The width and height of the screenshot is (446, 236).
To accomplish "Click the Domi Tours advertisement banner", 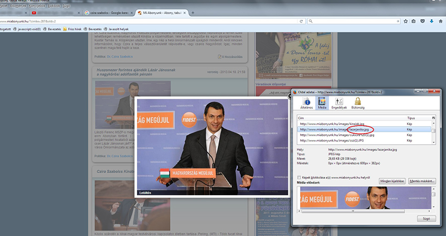I will [293, 56].
